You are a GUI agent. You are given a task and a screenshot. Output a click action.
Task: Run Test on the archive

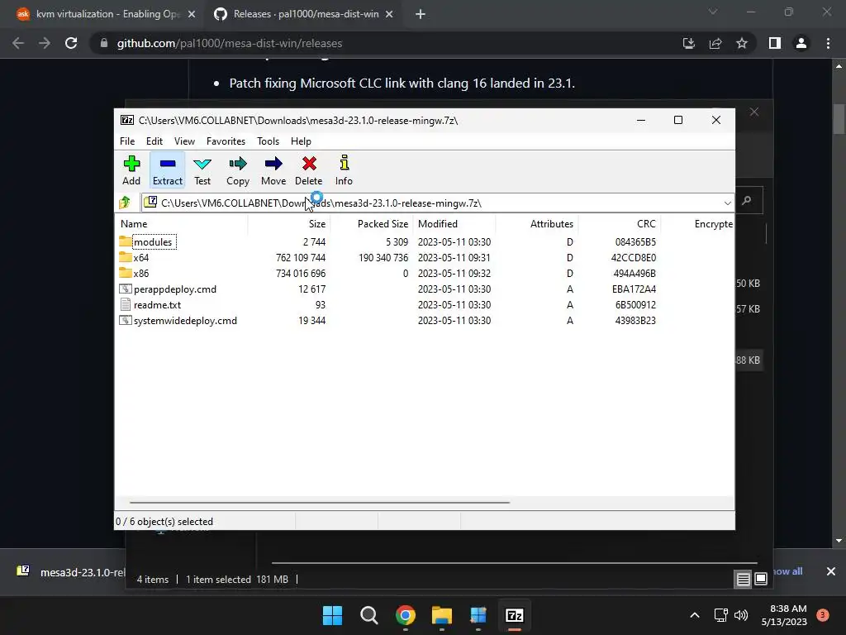pyautogui.click(x=202, y=170)
